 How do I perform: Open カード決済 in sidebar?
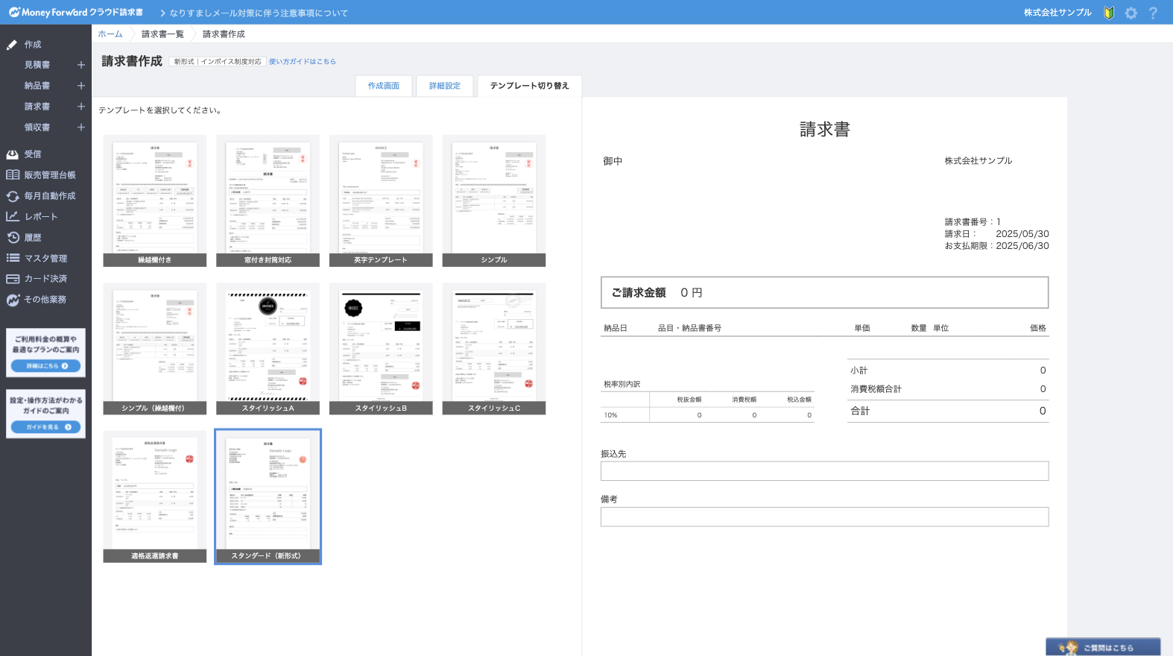pyautogui.click(x=45, y=279)
